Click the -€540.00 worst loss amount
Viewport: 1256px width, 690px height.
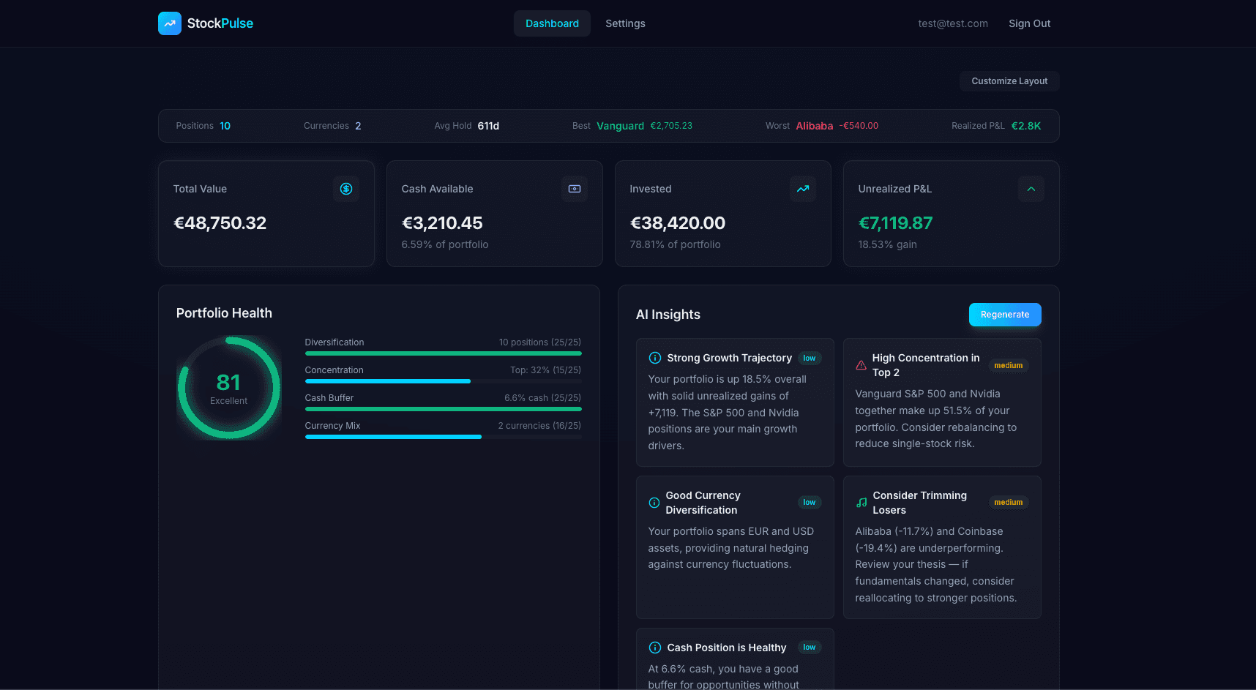[x=859, y=126]
